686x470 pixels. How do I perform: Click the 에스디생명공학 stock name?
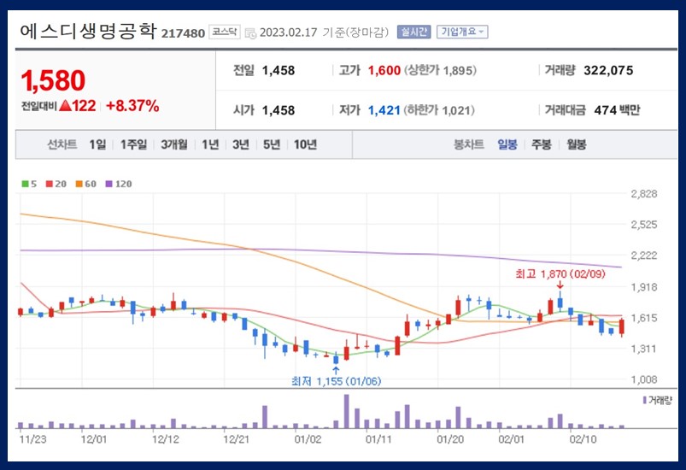[x=88, y=32]
